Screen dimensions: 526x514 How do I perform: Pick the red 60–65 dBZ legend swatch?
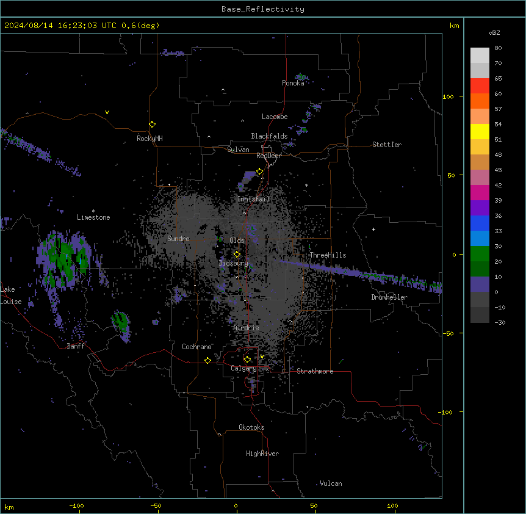click(480, 86)
